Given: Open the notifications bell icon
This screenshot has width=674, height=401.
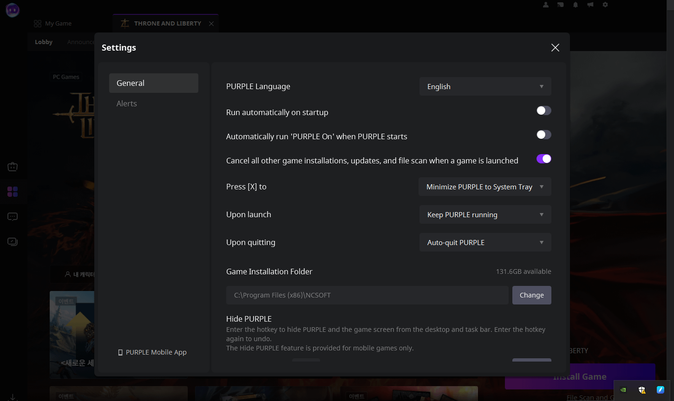Looking at the screenshot, I should click(576, 5).
